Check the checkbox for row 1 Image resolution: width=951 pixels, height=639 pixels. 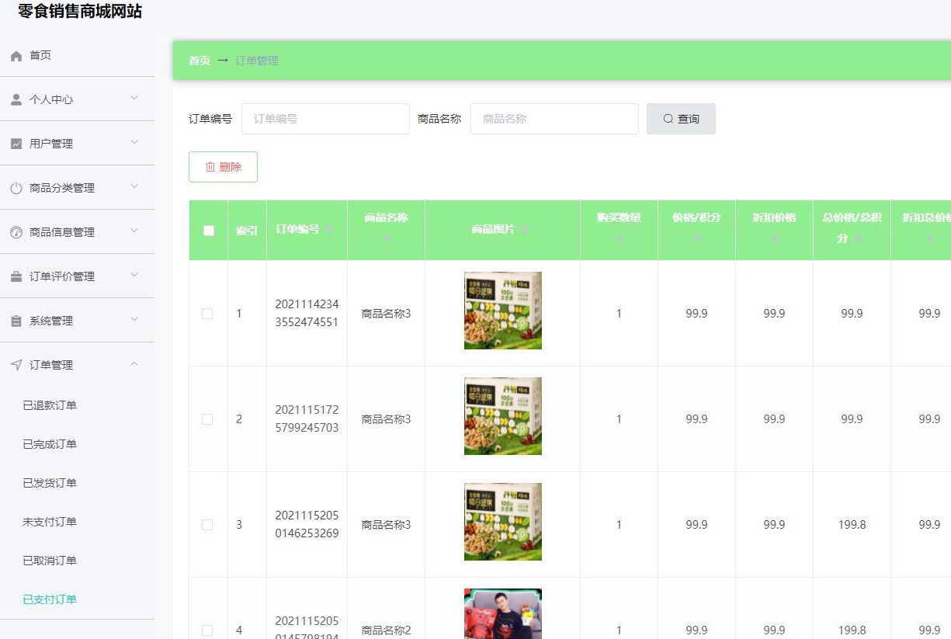207,314
